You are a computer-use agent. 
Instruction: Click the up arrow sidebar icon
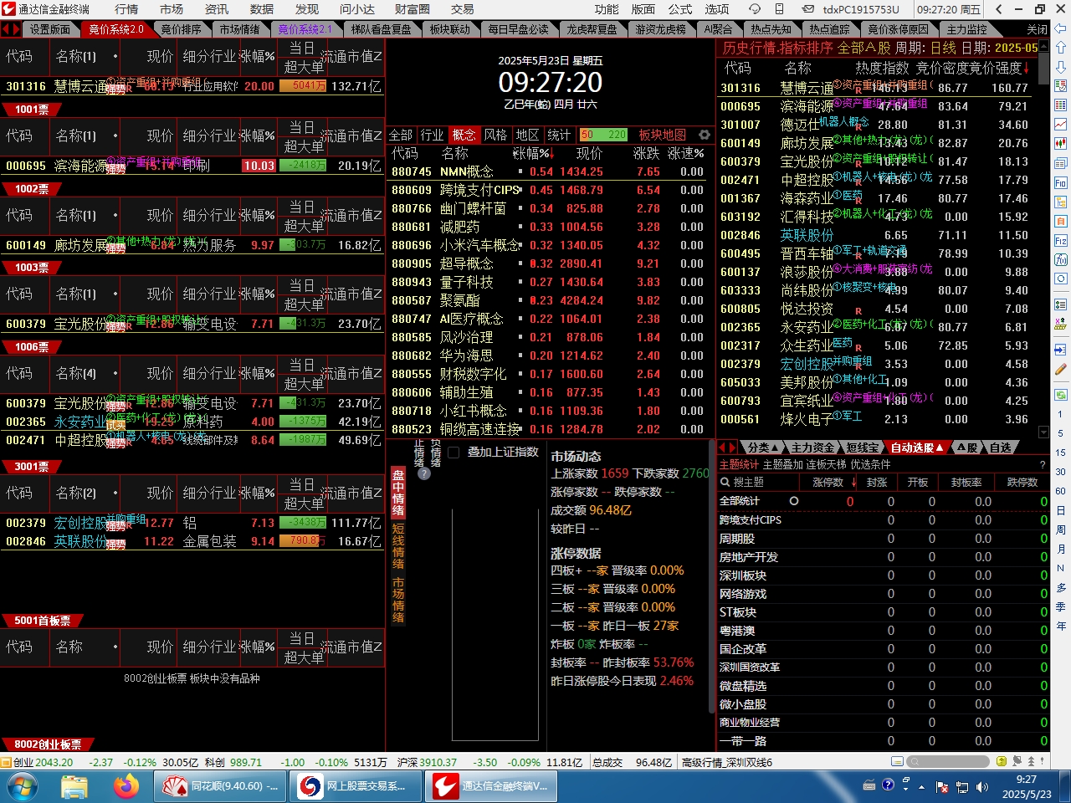pos(1061,48)
